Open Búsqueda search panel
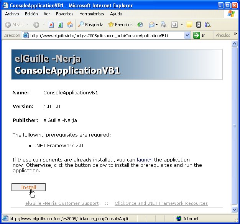Screen dimensions: 240x224 point(90,25)
